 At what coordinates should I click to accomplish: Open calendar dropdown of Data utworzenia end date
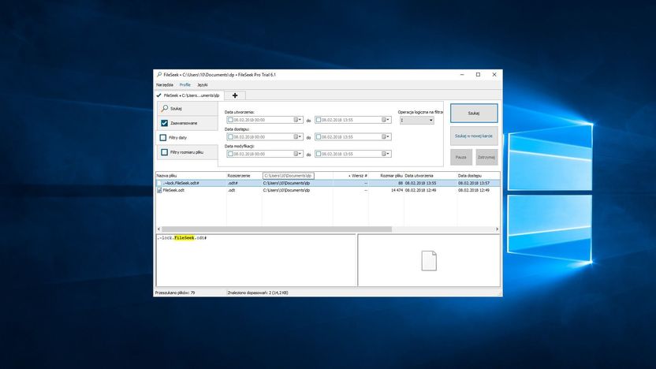pyautogui.click(x=386, y=120)
